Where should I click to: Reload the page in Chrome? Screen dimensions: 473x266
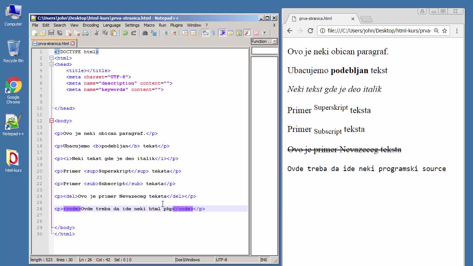tap(310, 31)
